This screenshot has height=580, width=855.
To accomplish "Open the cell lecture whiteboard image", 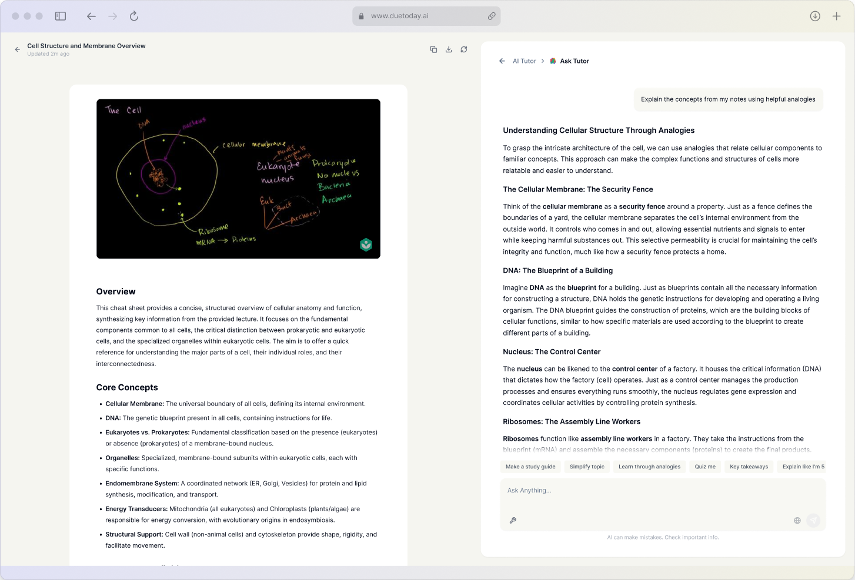I will [x=238, y=179].
